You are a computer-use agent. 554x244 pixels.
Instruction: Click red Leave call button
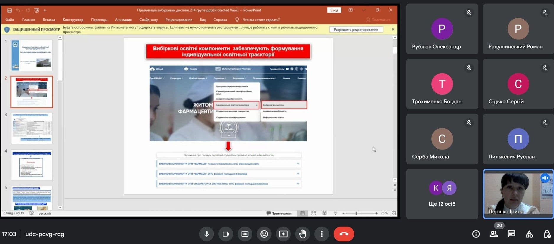(x=344, y=234)
